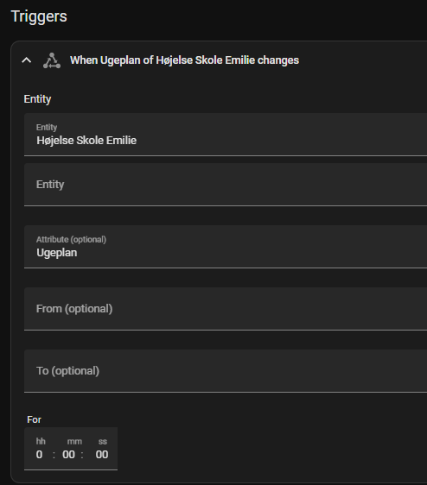427x485 pixels.
Task: Open the Attribute dropdown showing Ugeplan
Action: (x=226, y=247)
